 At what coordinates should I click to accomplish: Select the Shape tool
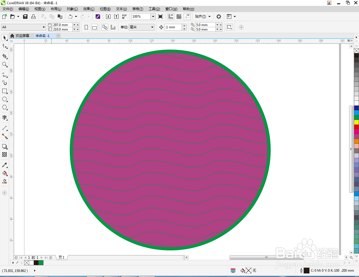point(4,46)
